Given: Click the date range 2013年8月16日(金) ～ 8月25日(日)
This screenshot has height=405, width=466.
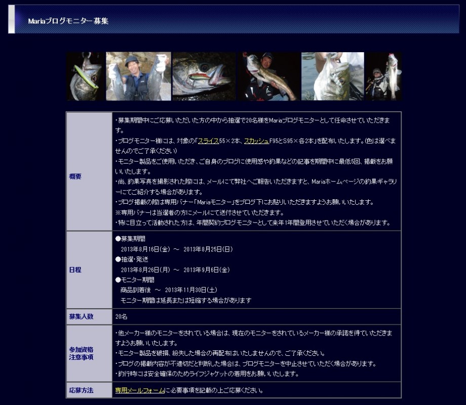Looking at the screenshot, I should (x=177, y=249).
